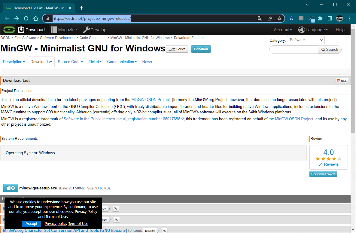Open the Downloads tab menu
Image resolution: width=356 pixels, height=233 pixels.
click(x=41, y=62)
